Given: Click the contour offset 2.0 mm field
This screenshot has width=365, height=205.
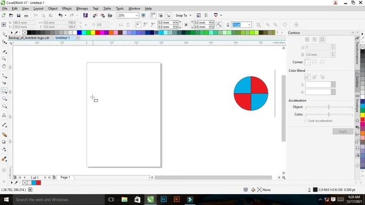Looking at the screenshot, I should click(x=318, y=55).
